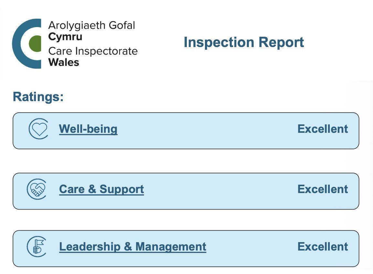
Task: Click the Care Inspectorate Wales text
Action: coord(93,57)
